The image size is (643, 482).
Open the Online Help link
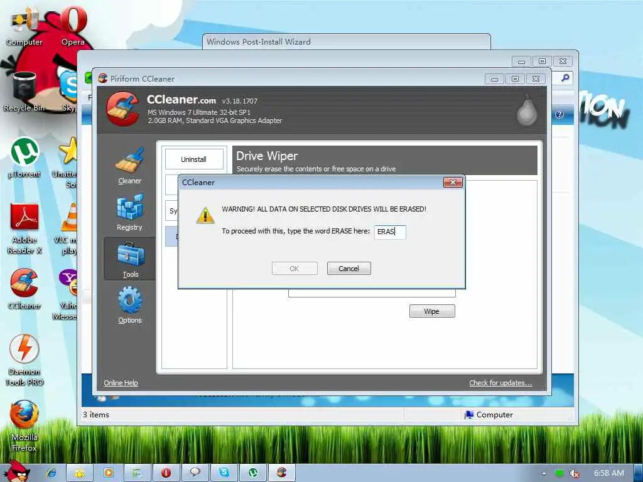121,383
